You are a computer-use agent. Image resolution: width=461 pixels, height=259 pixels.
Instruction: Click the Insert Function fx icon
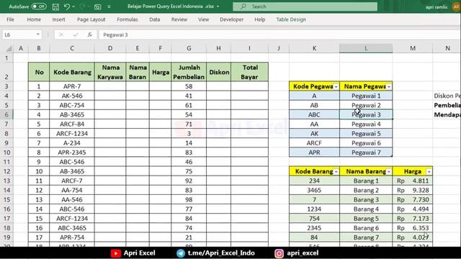pyautogui.click(x=90, y=35)
